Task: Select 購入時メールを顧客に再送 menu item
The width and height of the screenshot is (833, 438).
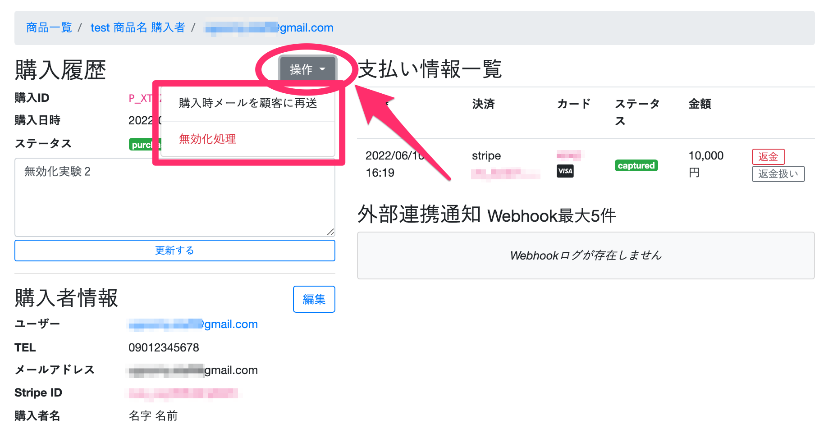Action: click(x=247, y=103)
